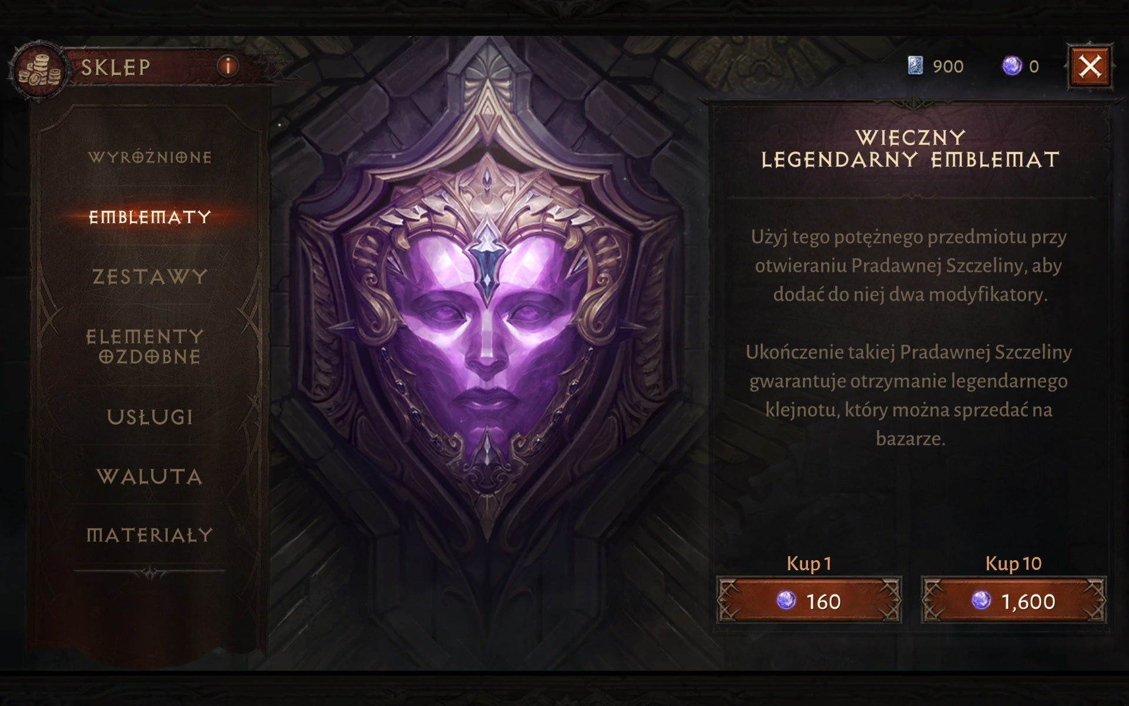The image size is (1129, 706).
Task: Switch to Elementy Ozdobne tab
Action: pos(145,347)
